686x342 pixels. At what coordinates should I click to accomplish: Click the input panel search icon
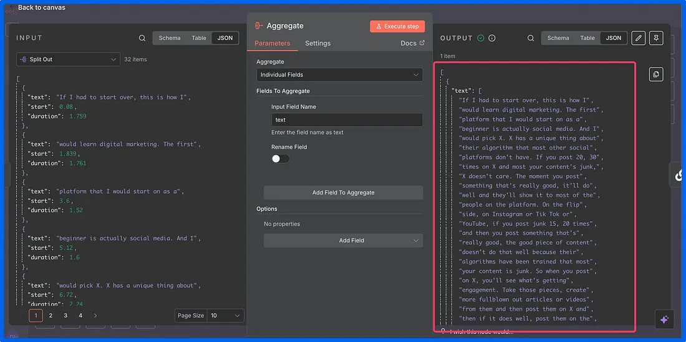point(142,38)
